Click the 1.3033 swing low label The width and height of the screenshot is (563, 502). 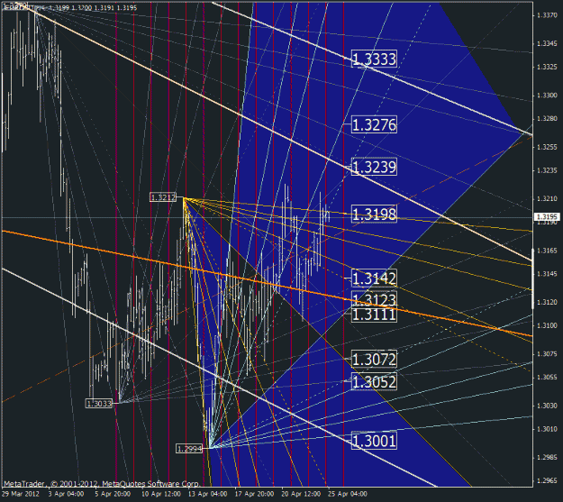coord(99,403)
